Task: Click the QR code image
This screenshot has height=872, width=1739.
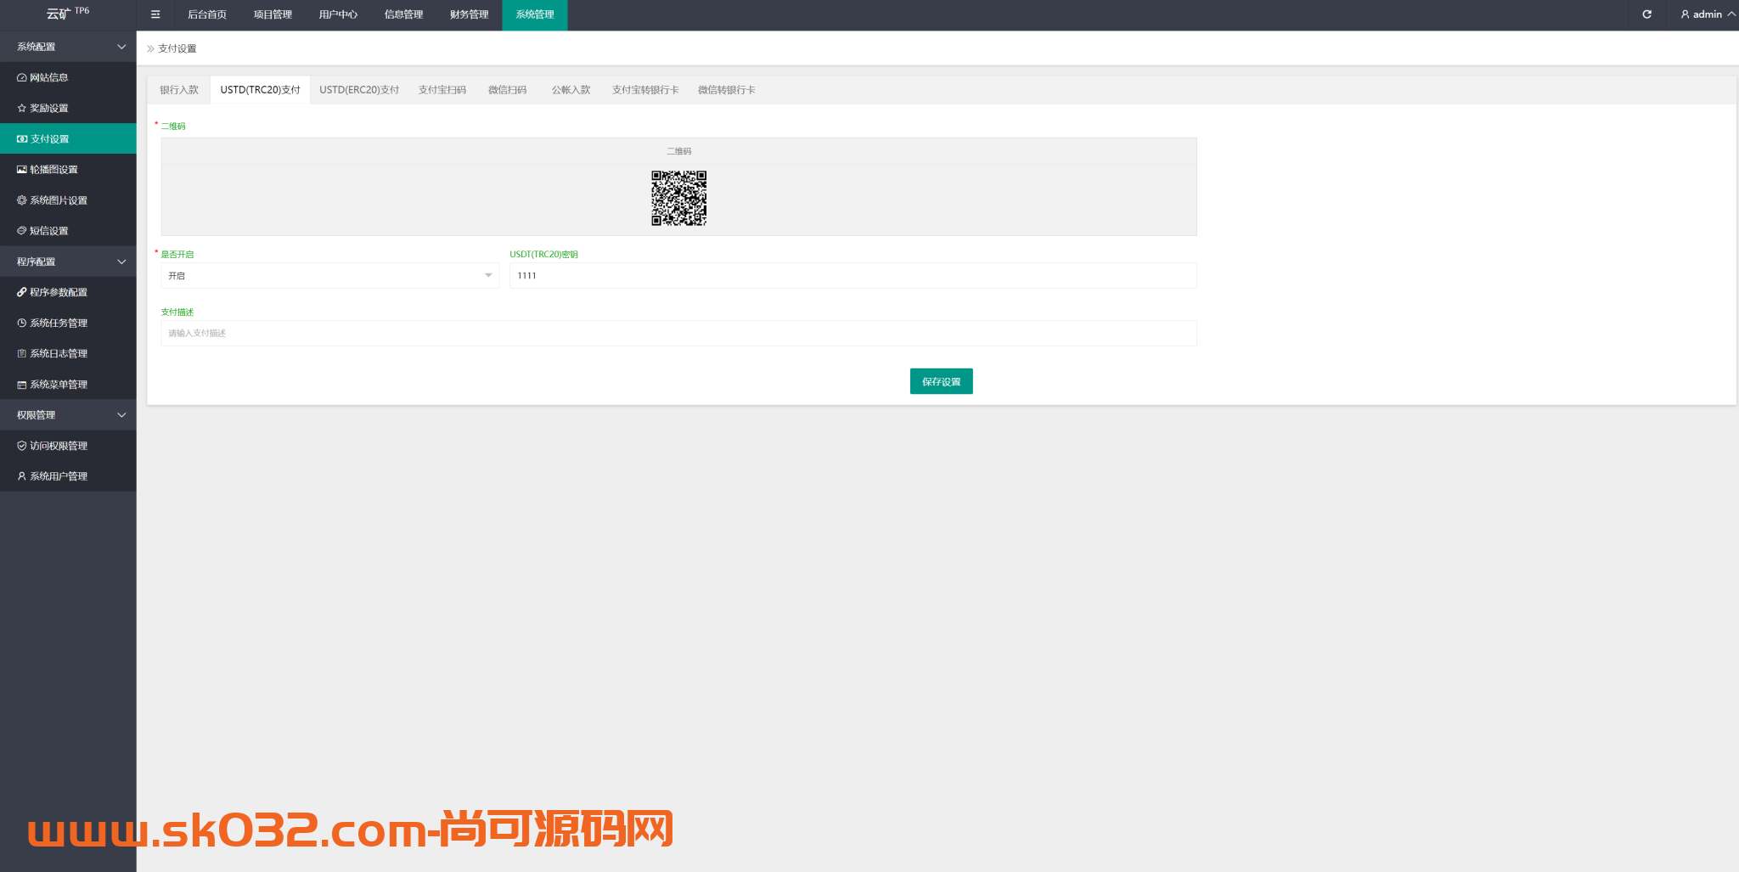Action: tap(678, 198)
